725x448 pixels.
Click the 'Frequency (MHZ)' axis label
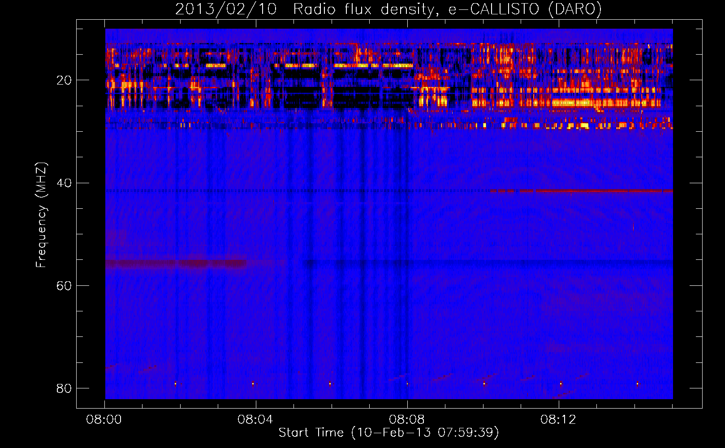41,215
